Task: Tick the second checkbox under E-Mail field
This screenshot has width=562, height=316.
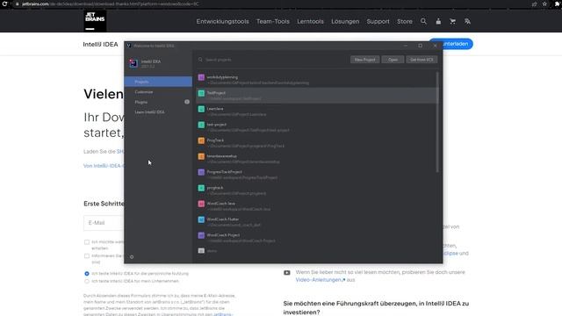Action: coord(87,255)
